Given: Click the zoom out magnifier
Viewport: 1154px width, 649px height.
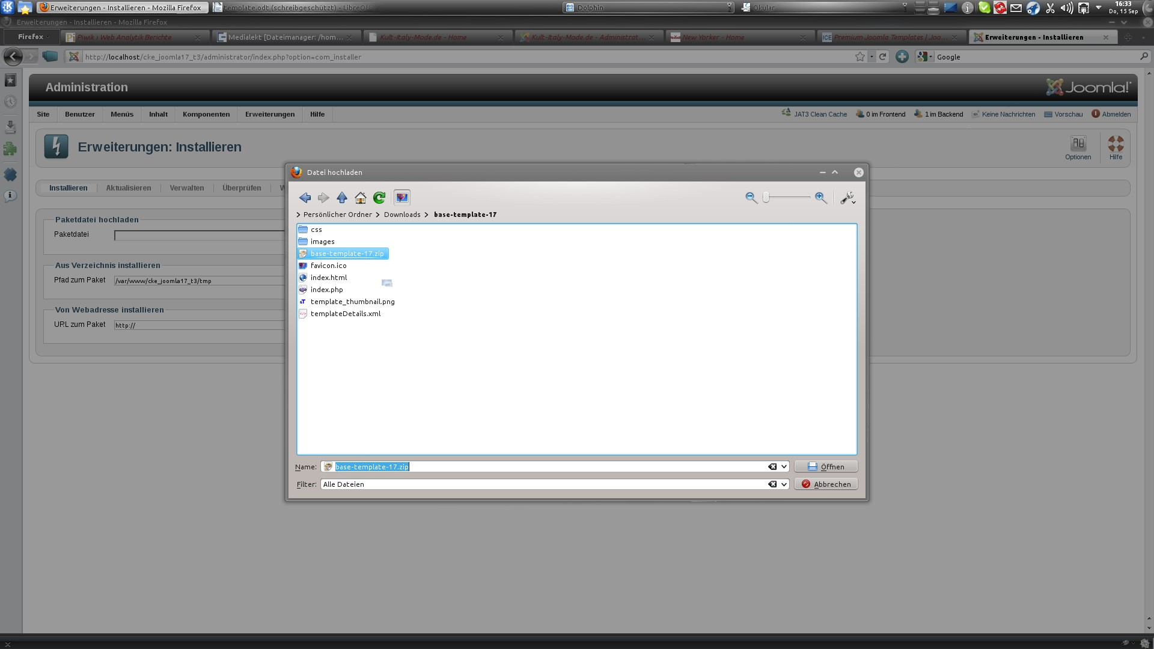Looking at the screenshot, I should click(751, 198).
